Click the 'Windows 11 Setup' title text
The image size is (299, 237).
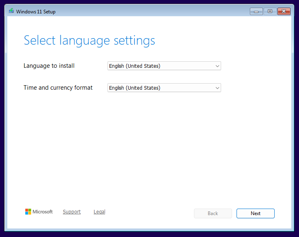point(36,12)
